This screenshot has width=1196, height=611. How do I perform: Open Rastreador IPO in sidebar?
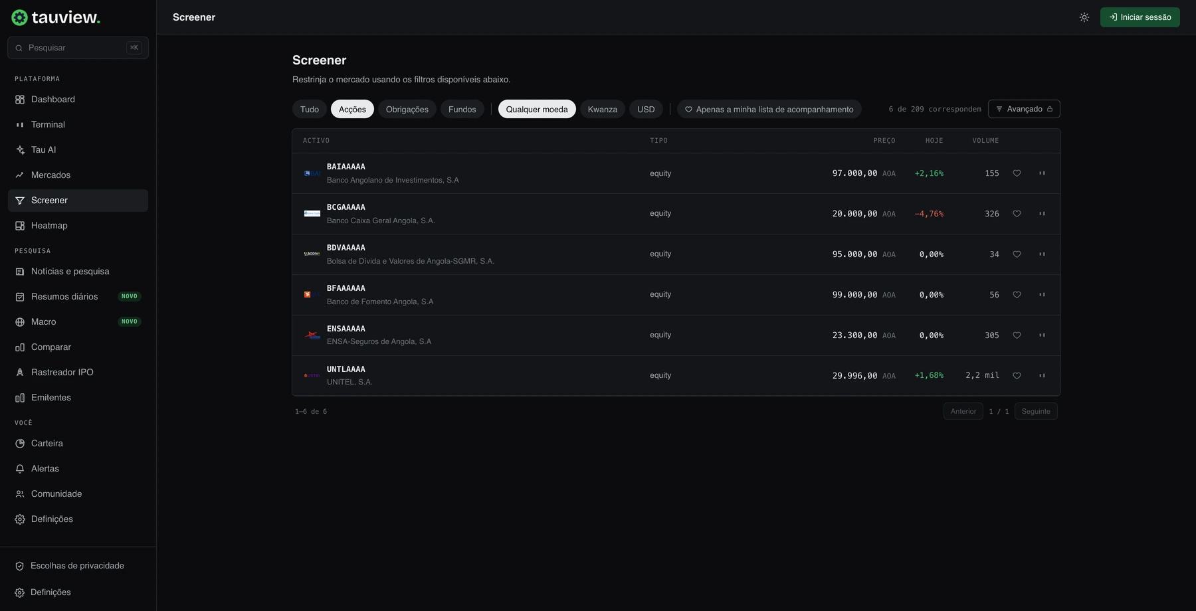point(78,373)
